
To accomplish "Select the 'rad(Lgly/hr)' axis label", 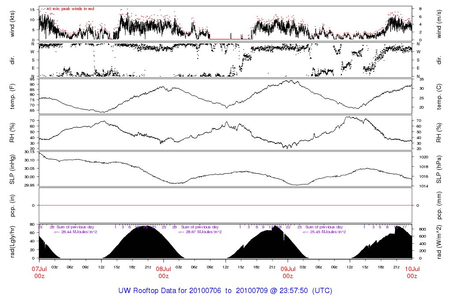I will pyautogui.click(x=12, y=242).
